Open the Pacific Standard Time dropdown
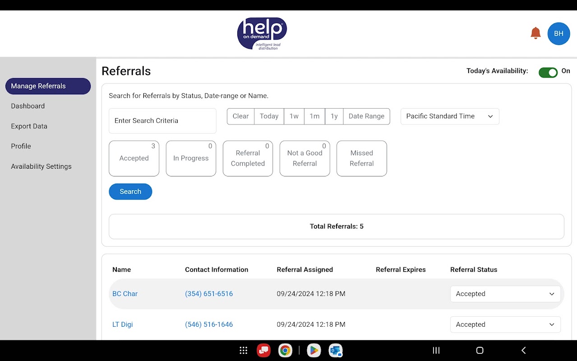Viewport: 577px width, 361px height. point(450,116)
